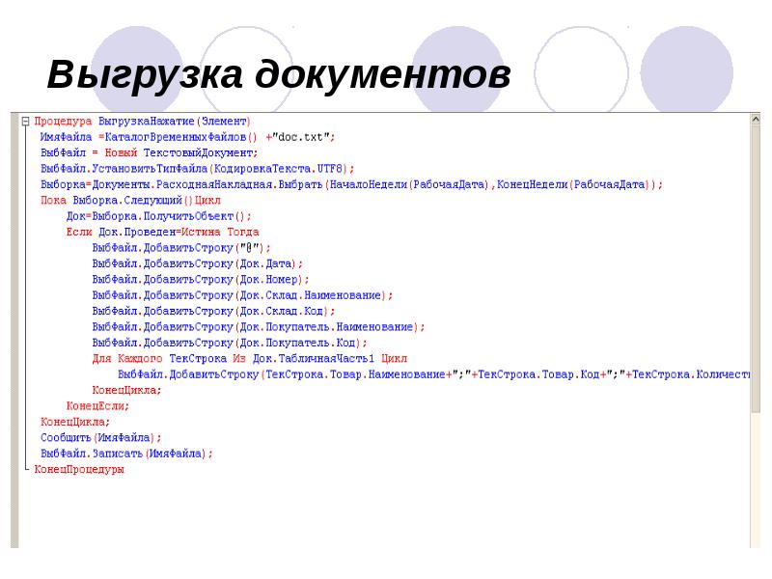Image resolution: width=772 pixels, height=579 pixels.
Task: Click the line ДобавитьСтроку(Док.Склад.Наименование)
Action: click(242, 295)
